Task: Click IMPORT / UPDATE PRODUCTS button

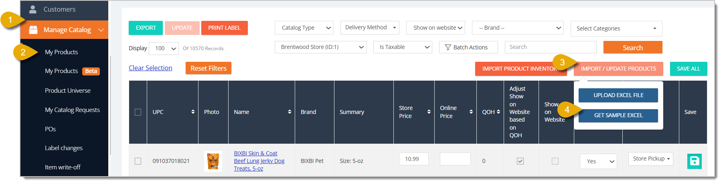Action: point(618,69)
